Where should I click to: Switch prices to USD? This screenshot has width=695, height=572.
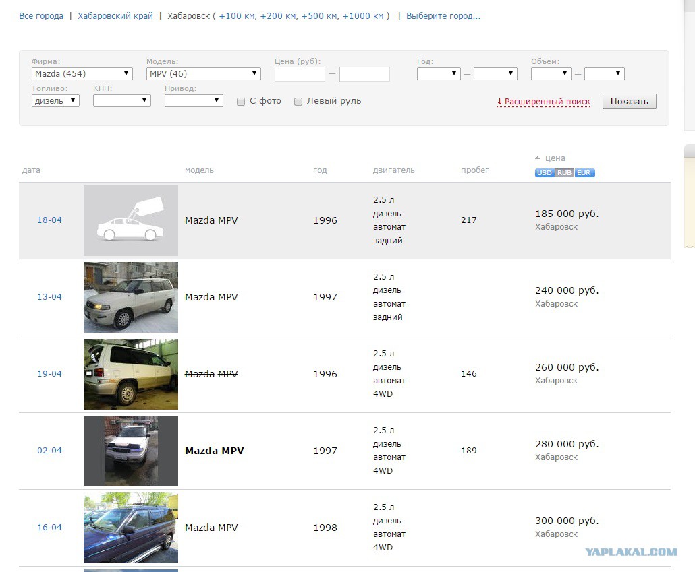(x=545, y=172)
